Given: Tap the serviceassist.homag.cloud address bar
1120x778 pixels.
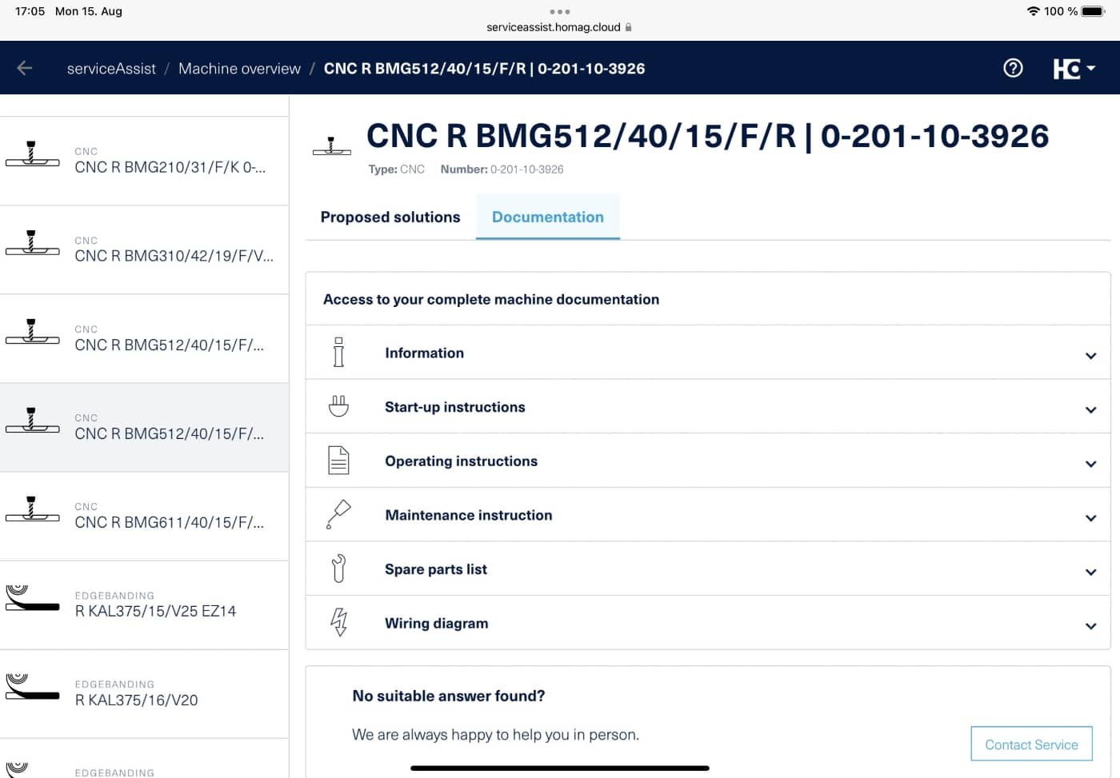Looking at the screenshot, I should 558,27.
